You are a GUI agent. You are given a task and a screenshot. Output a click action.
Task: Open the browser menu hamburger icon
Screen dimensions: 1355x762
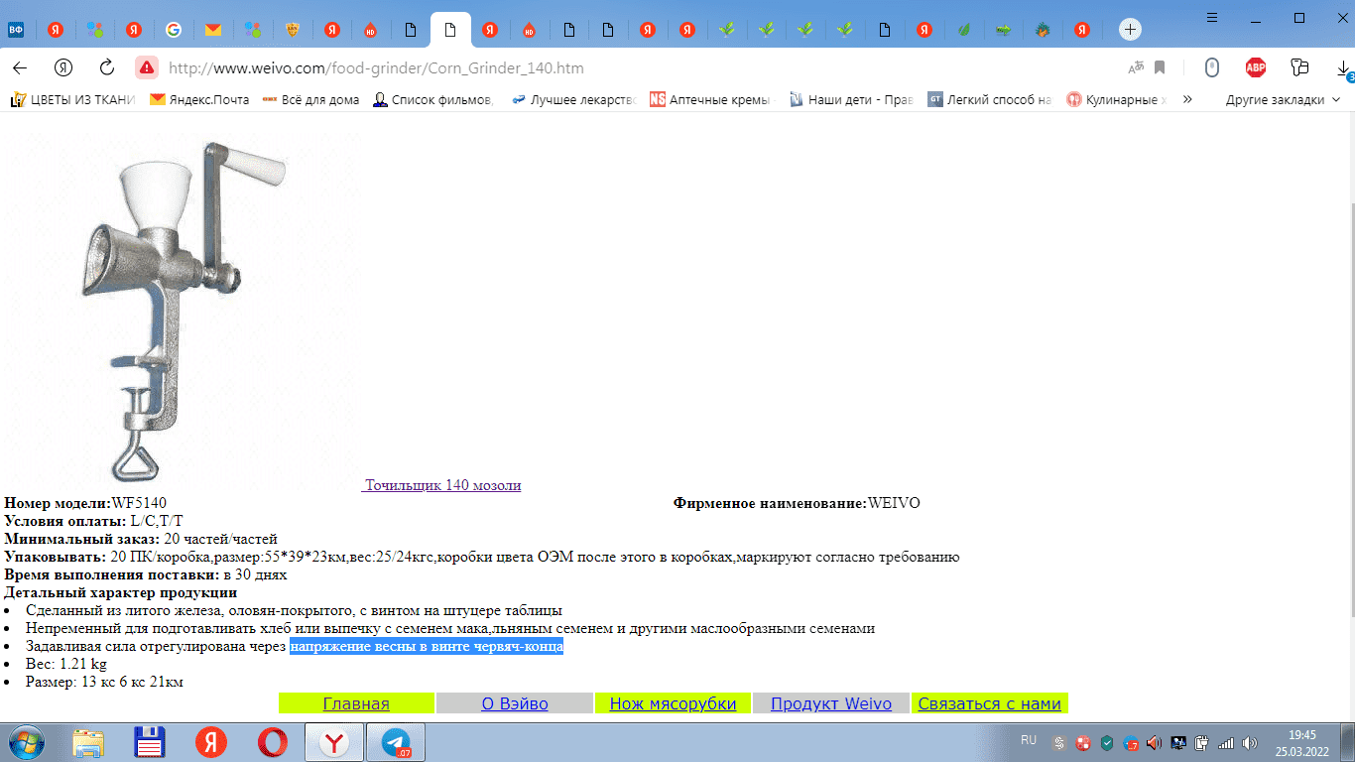point(1212,17)
